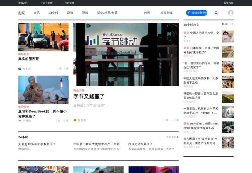Click bookmark icon on 字节又赌赢了 article
The height and width of the screenshot is (173, 252).
click(x=178, y=120)
